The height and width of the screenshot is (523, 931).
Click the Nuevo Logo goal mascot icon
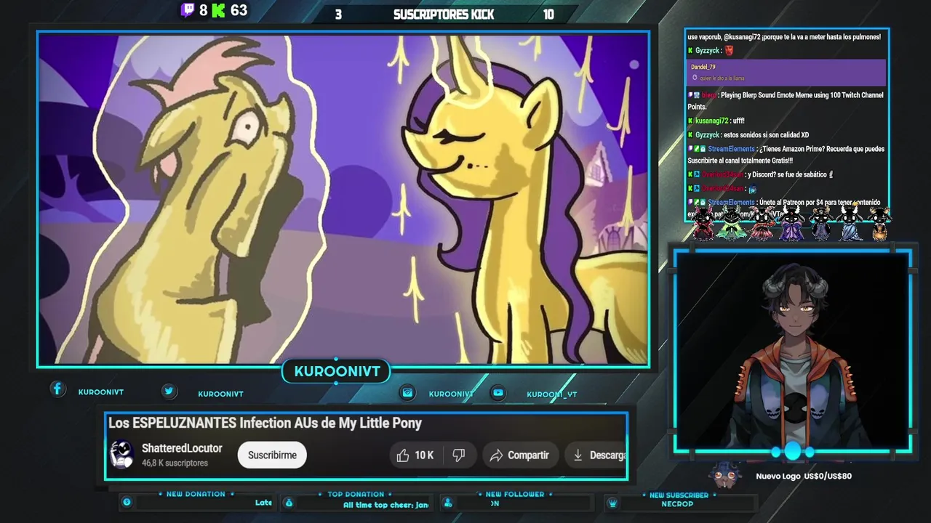(724, 475)
